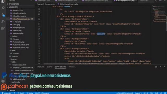Click the 14 LOC, 0 Comment status item

click(x=42, y=93)
